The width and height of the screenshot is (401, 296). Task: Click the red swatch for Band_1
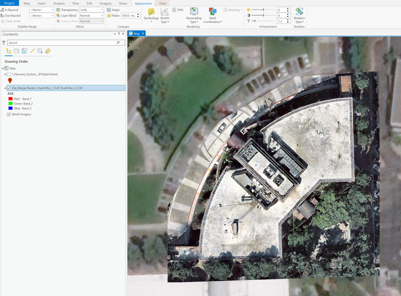[x=10, y=98]
